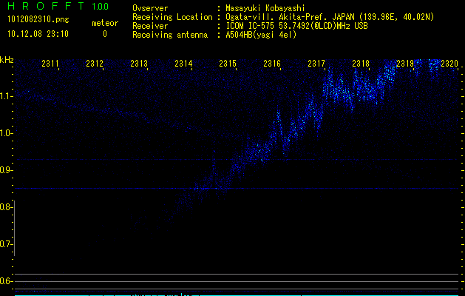
Task: Click the 0.6 kHz axis label
Action: click(x=6, y=281)
